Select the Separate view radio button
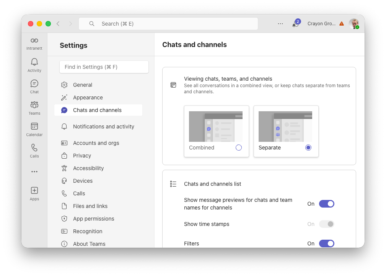 click(308, 148)
